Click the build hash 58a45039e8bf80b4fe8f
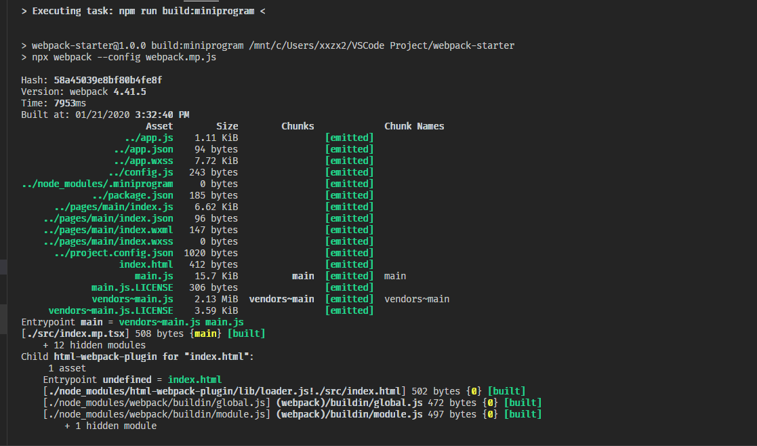Viewport: 757px width, 446px height. click(x=108, y=80)
